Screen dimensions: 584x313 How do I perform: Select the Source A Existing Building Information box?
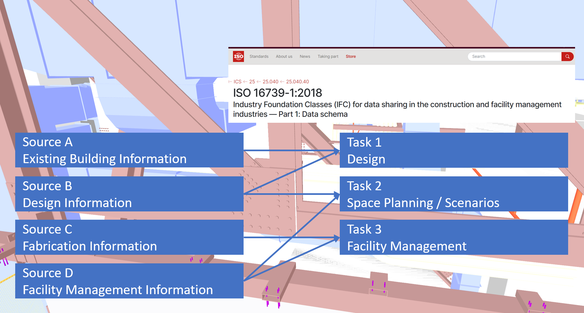(x=130, y=150)
